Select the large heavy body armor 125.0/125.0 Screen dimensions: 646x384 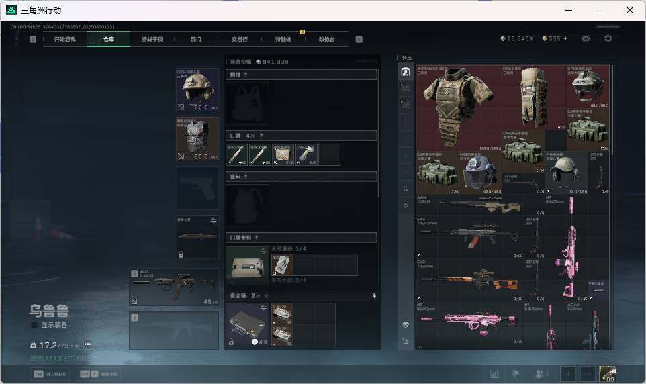[x=459, y=108]
